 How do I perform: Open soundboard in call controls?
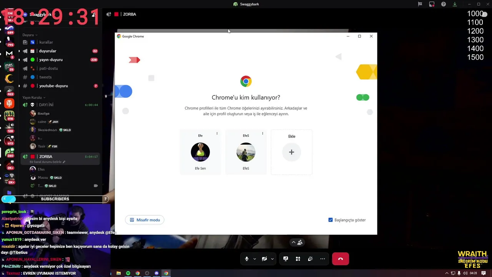pos(310,259)
